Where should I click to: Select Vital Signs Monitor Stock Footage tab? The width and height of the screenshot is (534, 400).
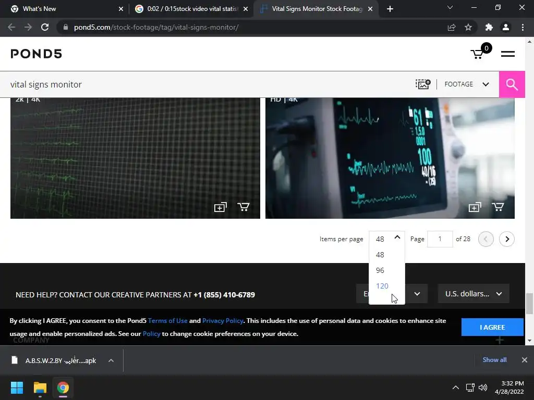[x=317, y=9]
